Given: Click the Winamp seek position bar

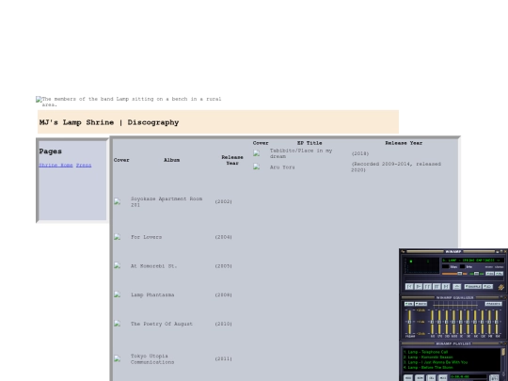Looking at the screenshot, I should [454, 278].
